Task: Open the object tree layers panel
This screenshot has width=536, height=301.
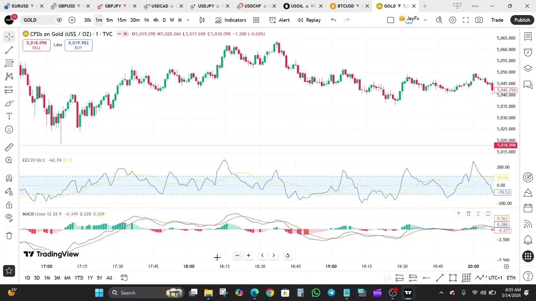Action: click(528, 68)
